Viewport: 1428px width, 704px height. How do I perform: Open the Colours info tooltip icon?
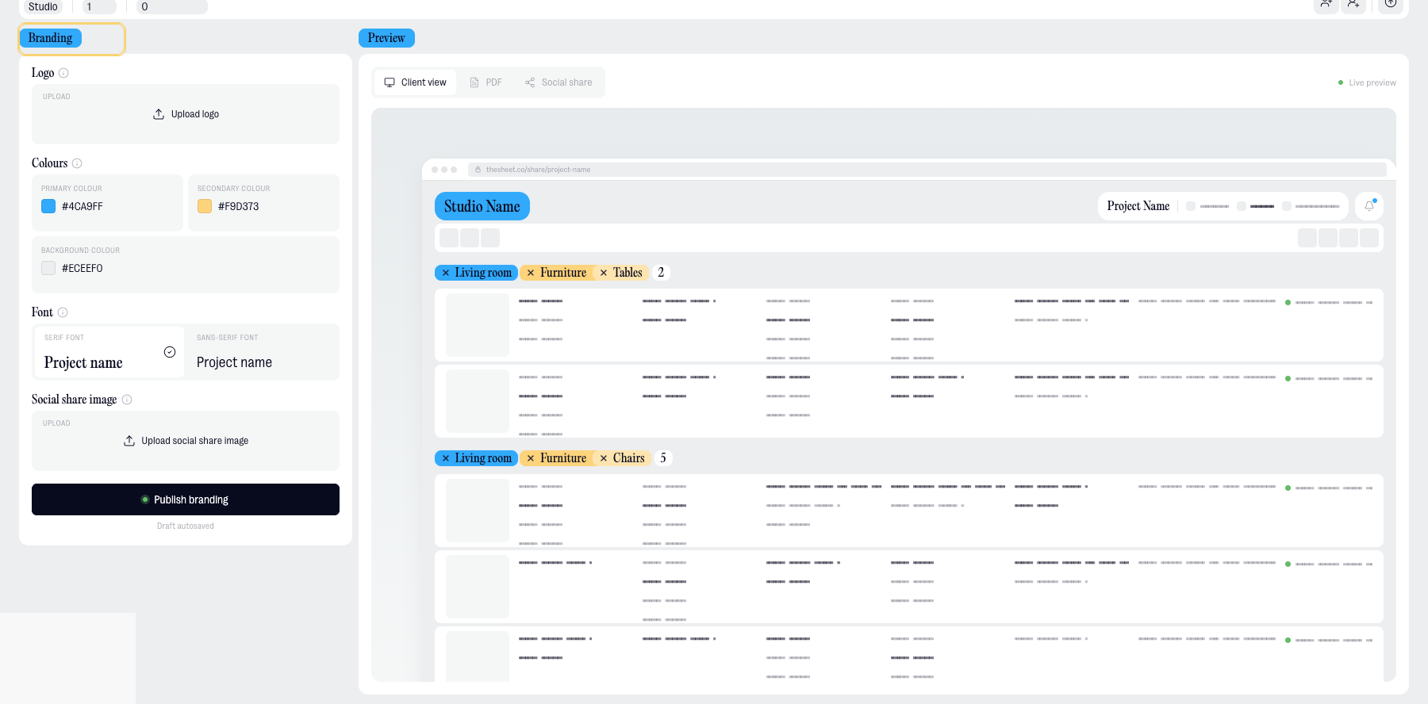point(77,163)
